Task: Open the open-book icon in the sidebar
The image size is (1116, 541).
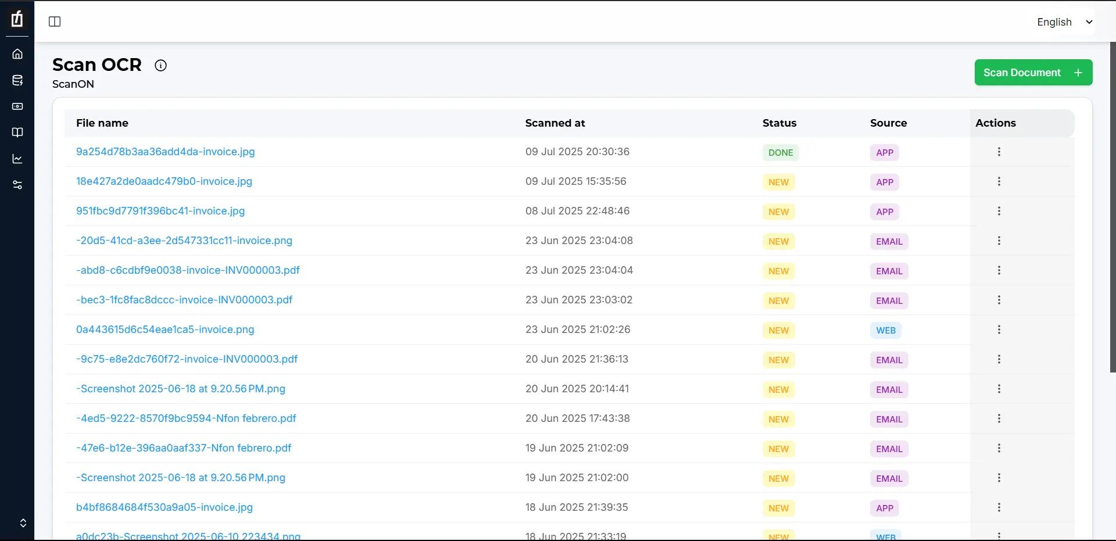Action: pyautogui.click(x=17, y=132)
